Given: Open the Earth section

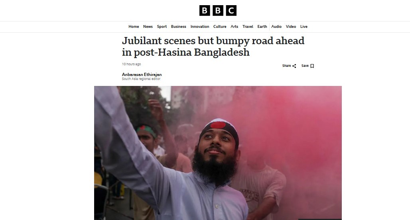Looking at the screenshot, I should [262, 27].
